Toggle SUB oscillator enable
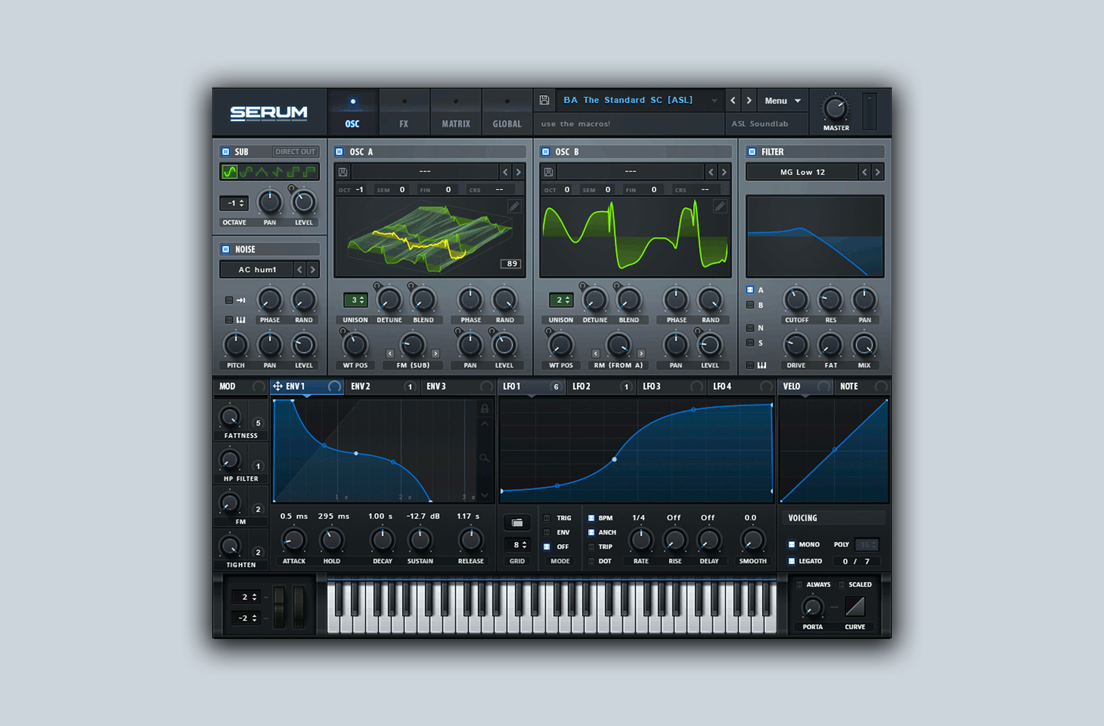The height and width of the screenshot is (726, 1104). click(226, 151)
